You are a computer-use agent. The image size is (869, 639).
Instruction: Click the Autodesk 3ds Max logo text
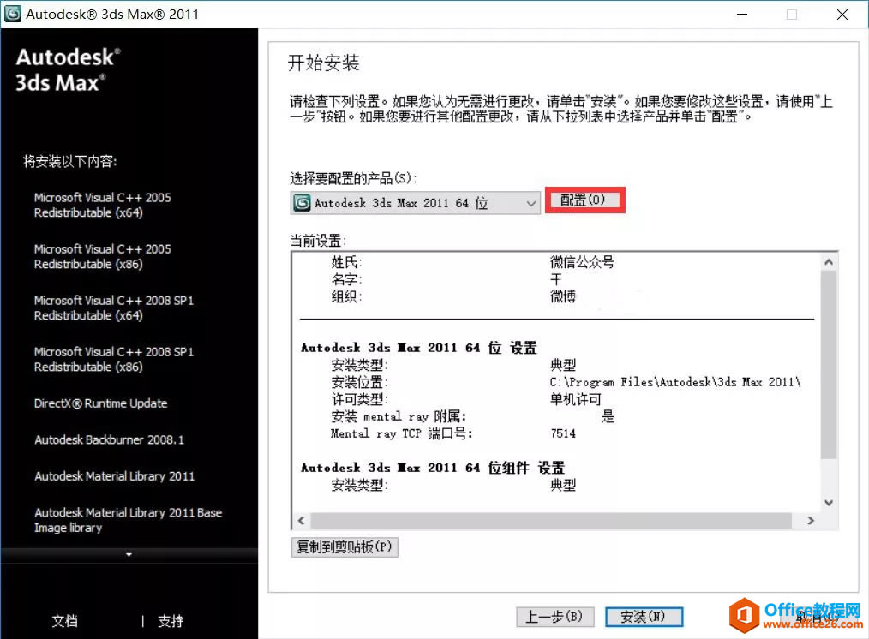pyautogui.click(x=68, y=69)
